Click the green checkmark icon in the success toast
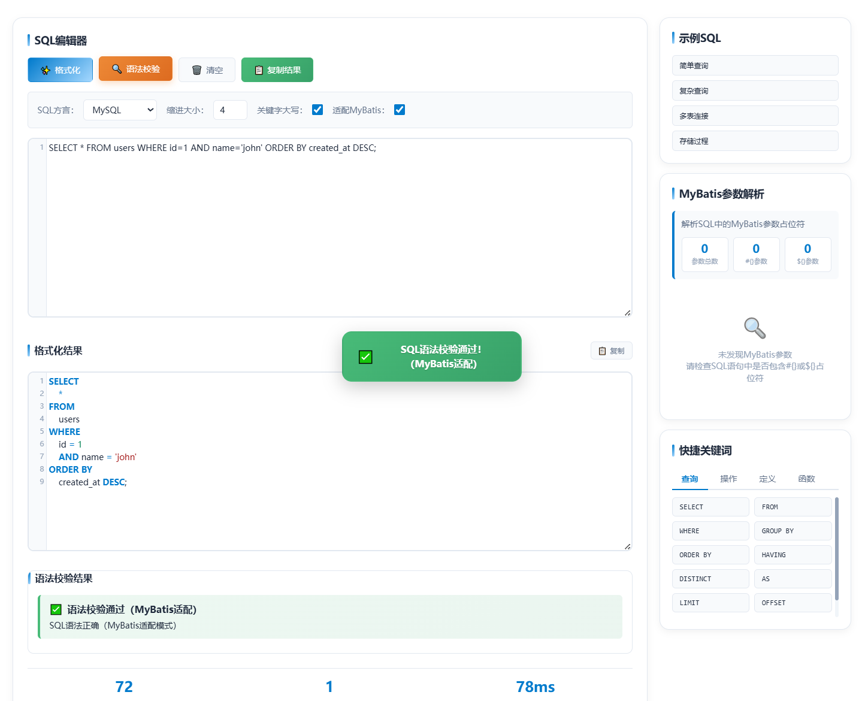 click(x=365, y=357)
